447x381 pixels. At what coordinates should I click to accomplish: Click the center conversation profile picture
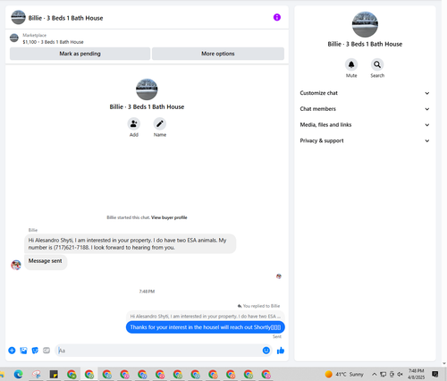click(147, 89)
